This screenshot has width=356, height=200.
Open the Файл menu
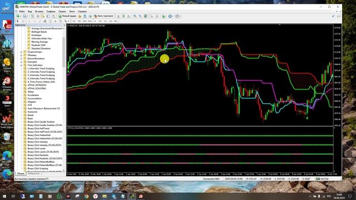pos(22,11)
